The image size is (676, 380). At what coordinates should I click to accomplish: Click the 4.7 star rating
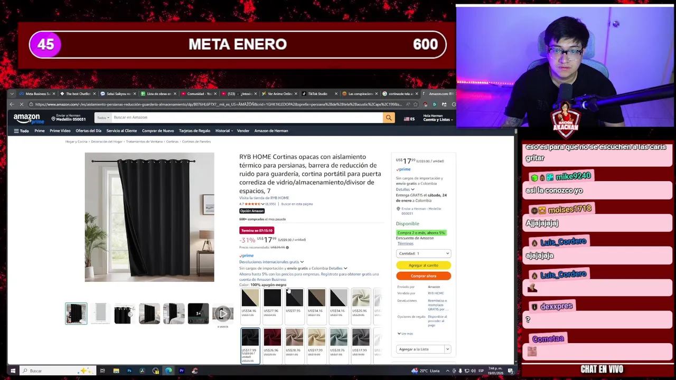click(251, 204)
